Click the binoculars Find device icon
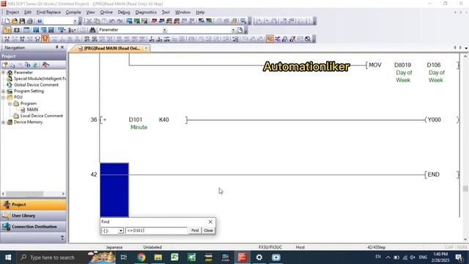This screenshot has width=469, height=264. click(x=92, y=30)
